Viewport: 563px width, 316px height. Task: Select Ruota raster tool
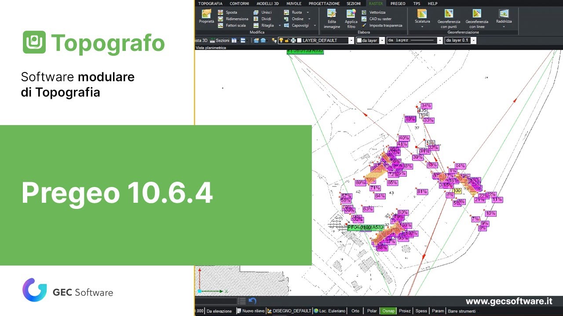click(x=293, y=12)
